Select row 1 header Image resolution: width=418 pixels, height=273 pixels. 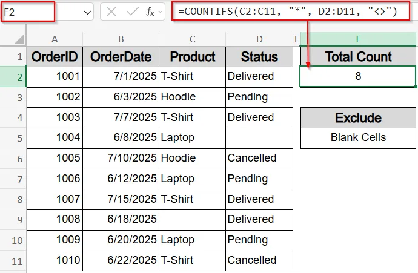13,56
